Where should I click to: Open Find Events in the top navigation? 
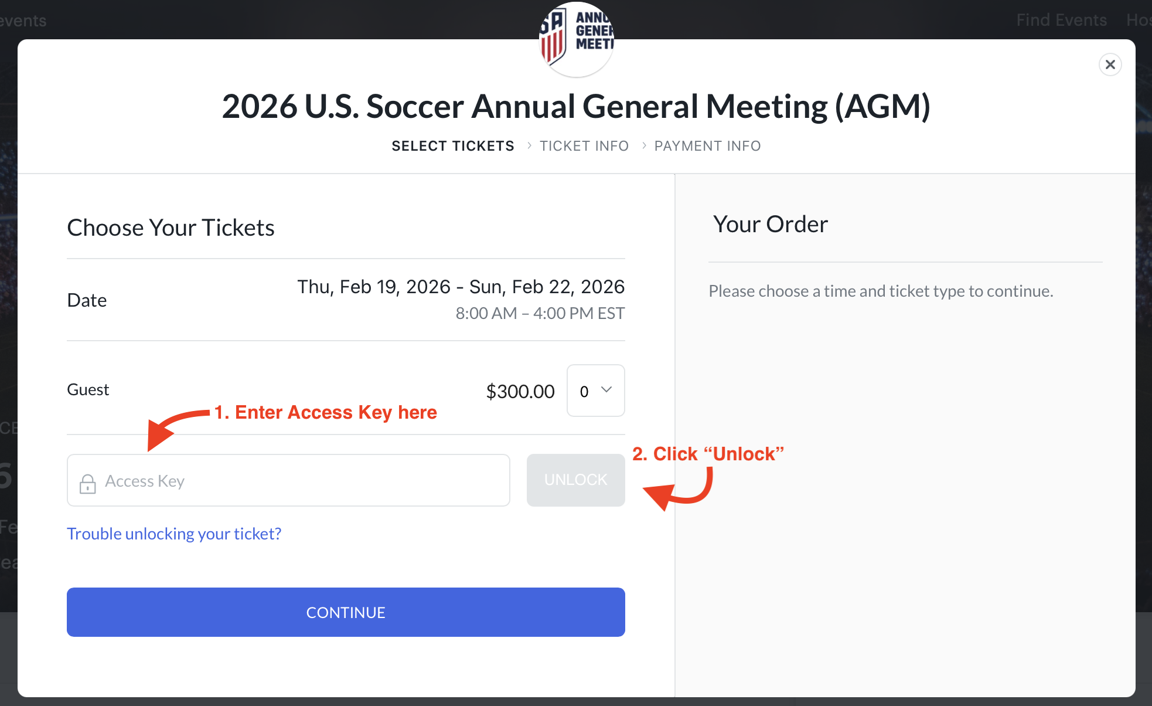point(1061,20)
